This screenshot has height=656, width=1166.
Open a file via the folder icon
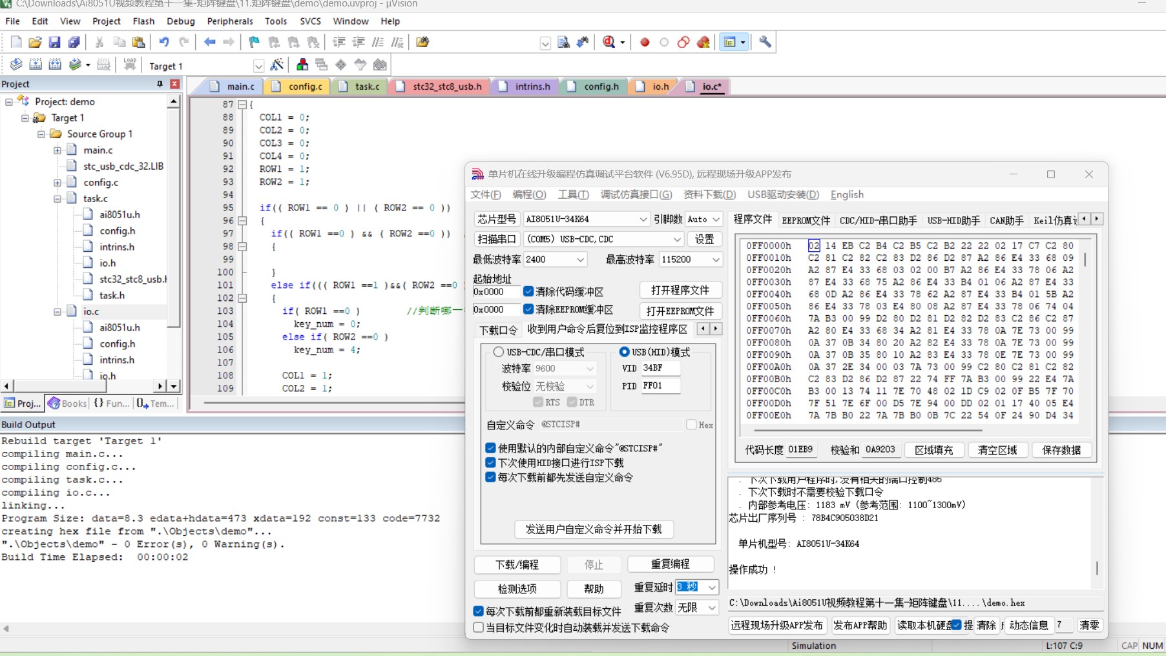click(35, 43)
